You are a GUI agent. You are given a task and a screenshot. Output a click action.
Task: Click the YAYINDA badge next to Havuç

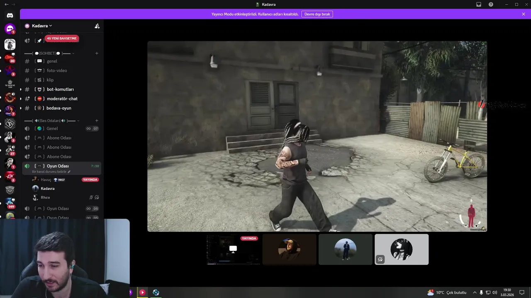(x=90, y=180)
